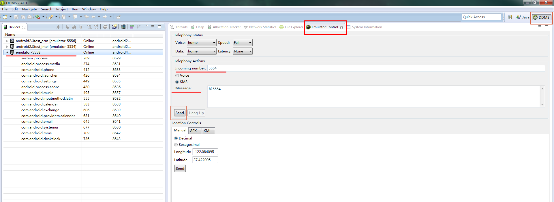Open the Data status dropdown

point(202,51)
